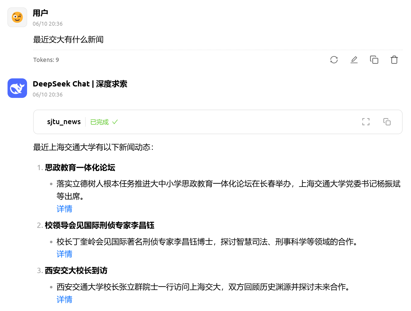Open 详情 link for 西安交大校长到访
Viewport: 411px width, 311px height.
click(64, 300)
